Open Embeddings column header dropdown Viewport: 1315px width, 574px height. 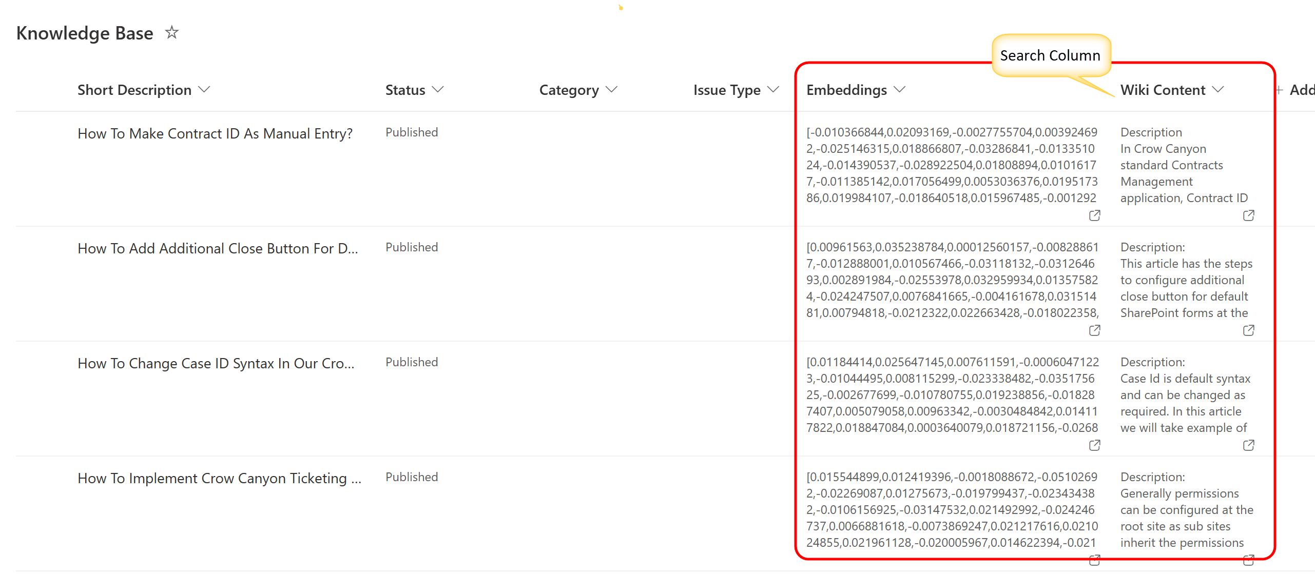tap(899, 90)
